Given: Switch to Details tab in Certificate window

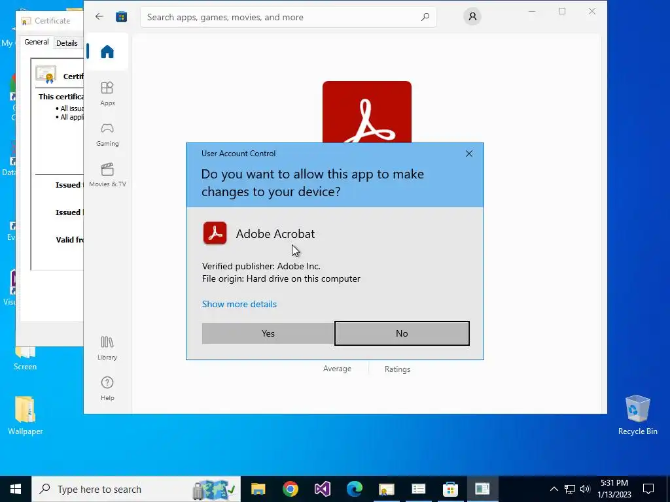Looking at the screenshot, I should (x=67, y=43).
